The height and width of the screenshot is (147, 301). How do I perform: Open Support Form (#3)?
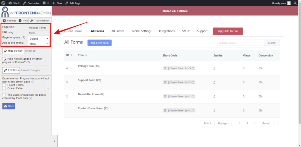coord(89,80)
